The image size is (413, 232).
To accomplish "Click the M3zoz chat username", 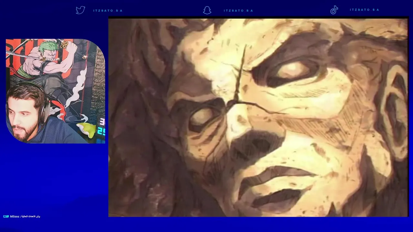I will point(14,217).
